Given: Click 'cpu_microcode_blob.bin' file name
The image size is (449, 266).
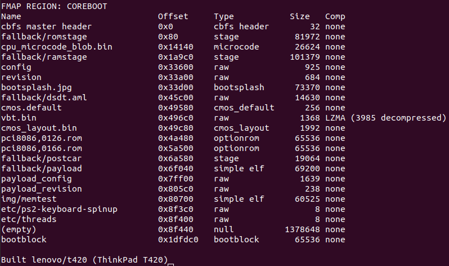Looking at the screenshot, I should coord(56,47).
